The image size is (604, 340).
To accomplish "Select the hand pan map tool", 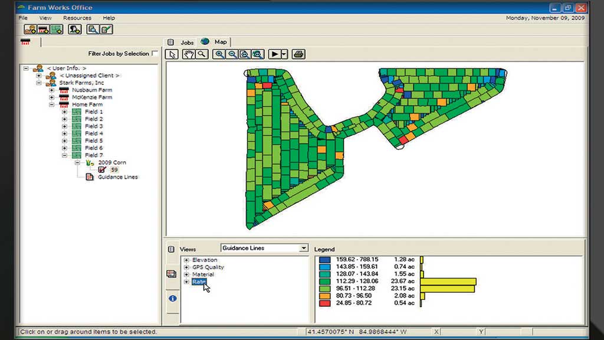I will pyautogui.click(x=188, y=54).
